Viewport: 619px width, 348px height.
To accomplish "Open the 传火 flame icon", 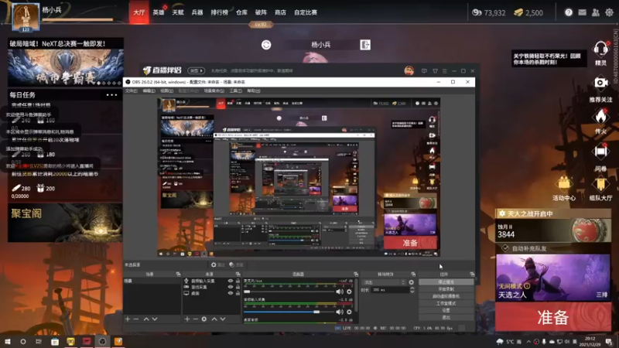I will point(600,117).
